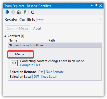Click the Commit Merge button
The image size is (107, 99).
pos(17,28)
